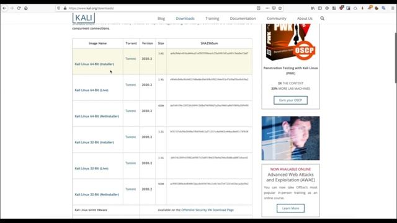Toggle reader view icon in address bar

tap(259, 8)
